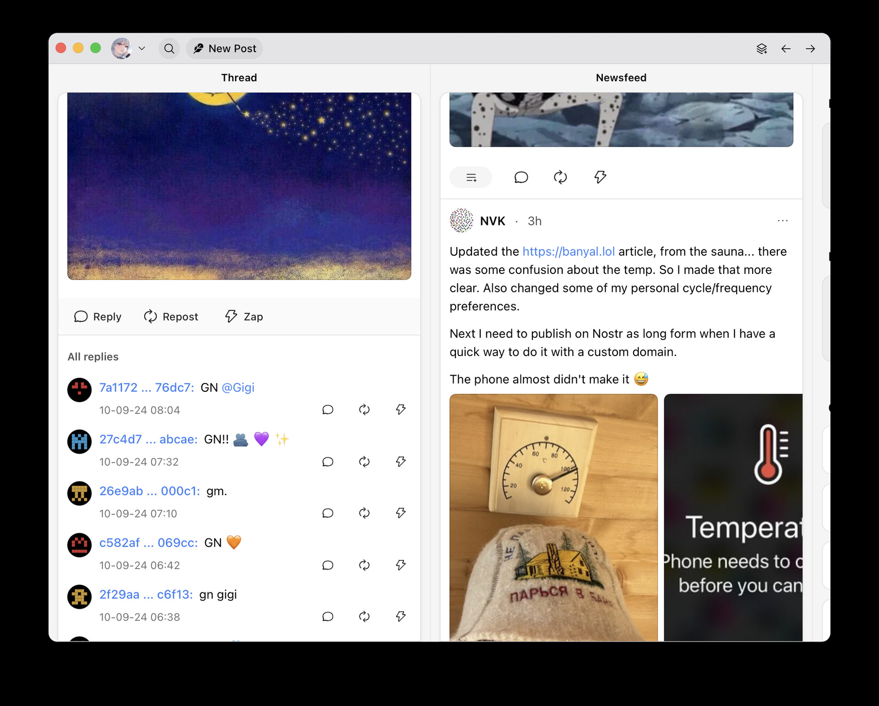Click the New Post button
Image resolution: width=879 pixels, height=706 pixels.
[x=224, y=49]
